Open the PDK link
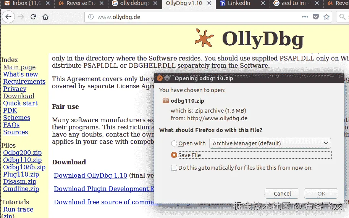This screenshot has height=218, width=349. (10, 110)
